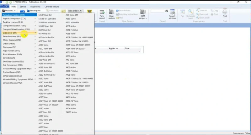Select Wheel Loaders (WLO) category
Image resolution: width=251 pixels, height=135 pixels.
[x=19, y=76]
